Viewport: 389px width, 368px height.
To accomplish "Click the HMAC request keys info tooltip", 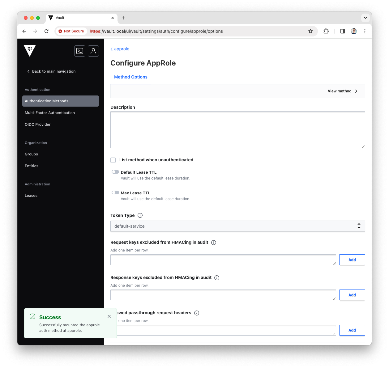I will [x=213, y=243].
